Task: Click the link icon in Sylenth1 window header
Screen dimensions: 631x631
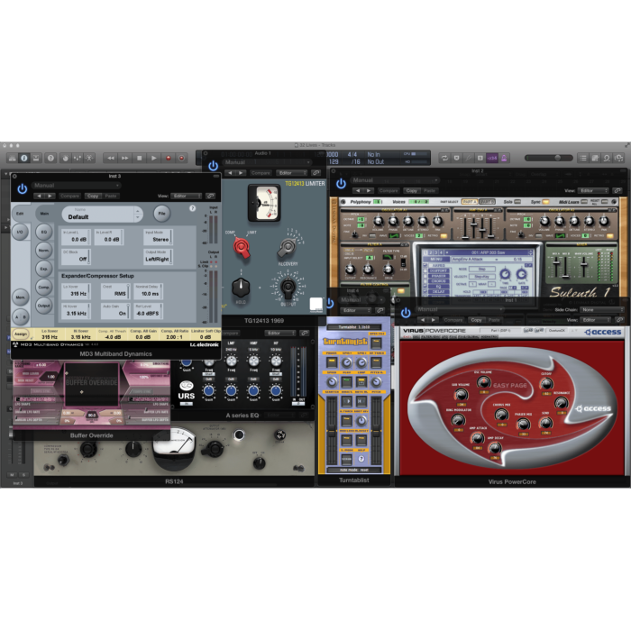Action: tap(617, 191)
